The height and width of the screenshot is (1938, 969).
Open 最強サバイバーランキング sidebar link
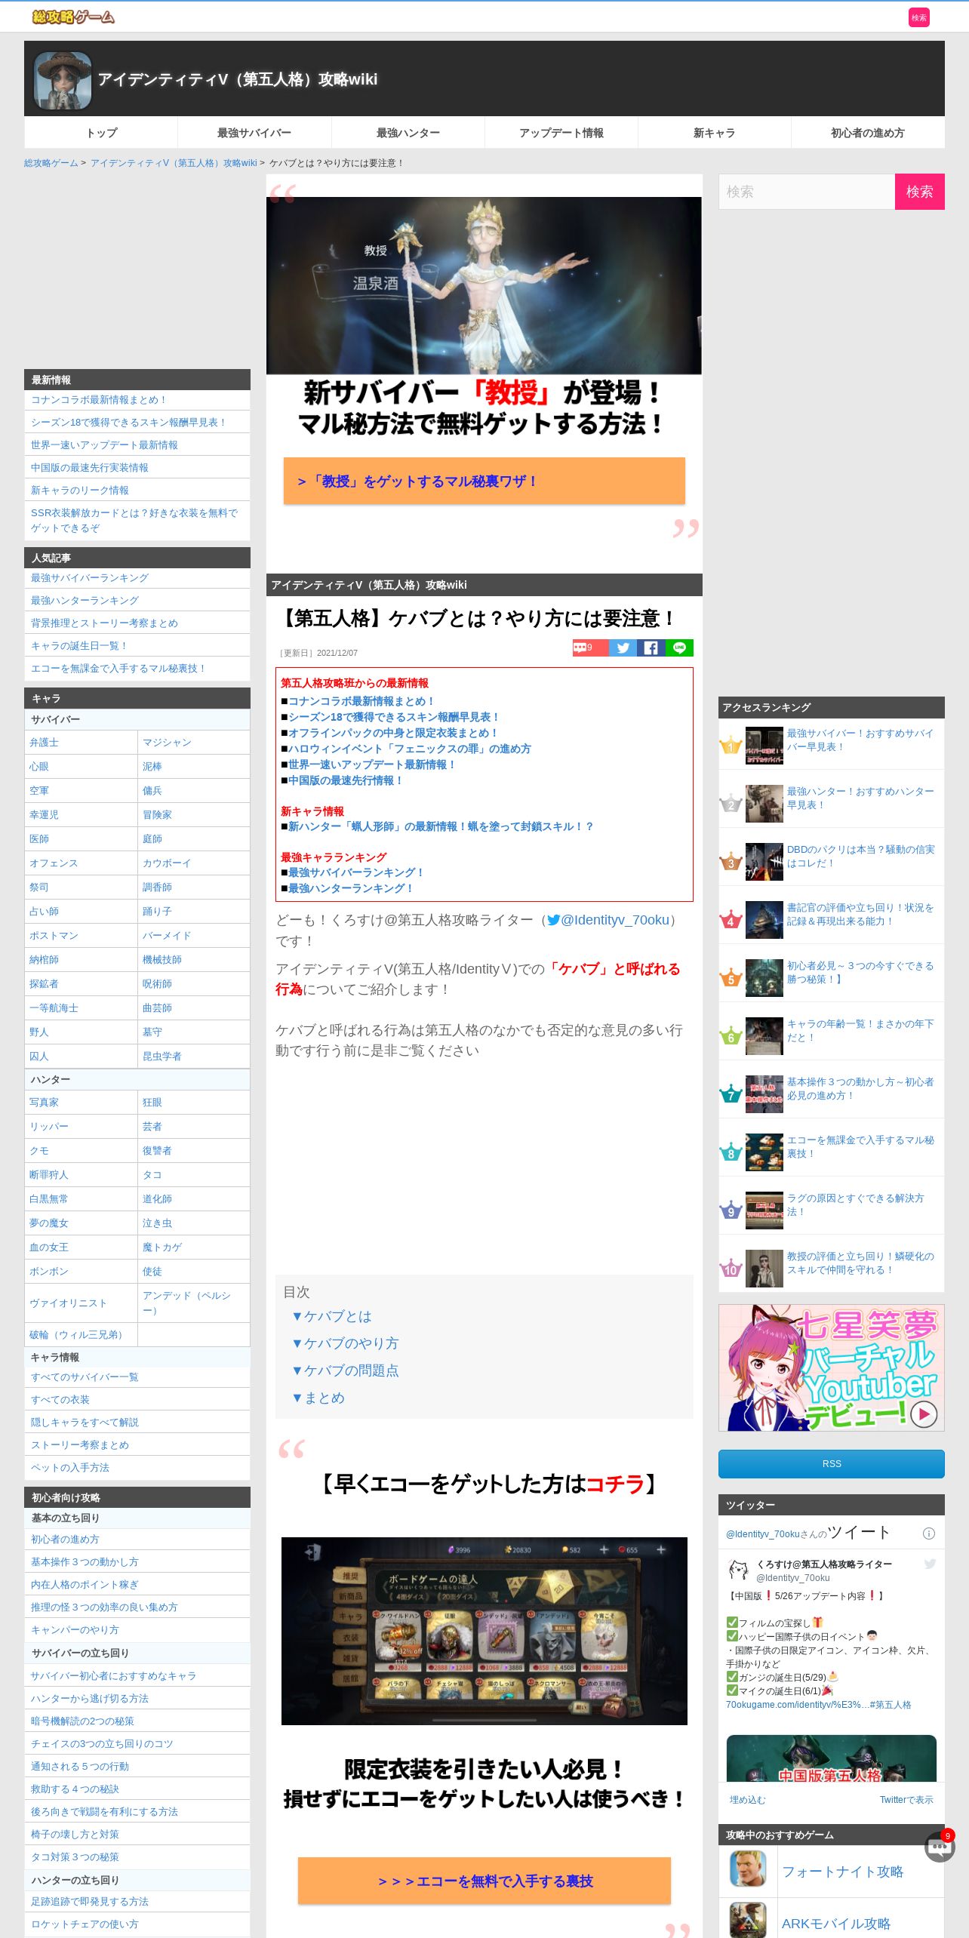(x=90, y=578)
